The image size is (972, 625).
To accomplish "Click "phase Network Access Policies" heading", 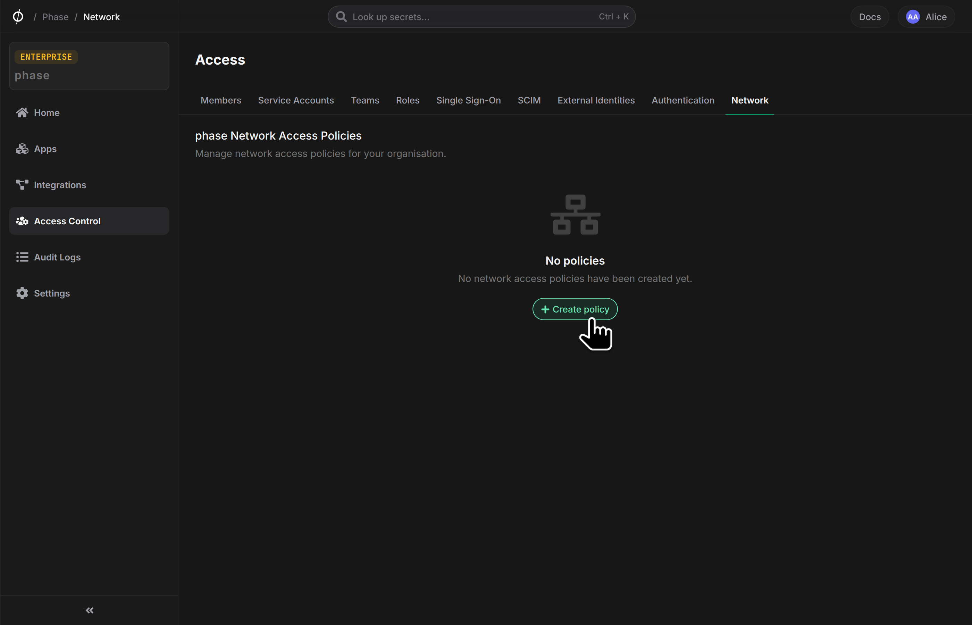I will 278,135.
